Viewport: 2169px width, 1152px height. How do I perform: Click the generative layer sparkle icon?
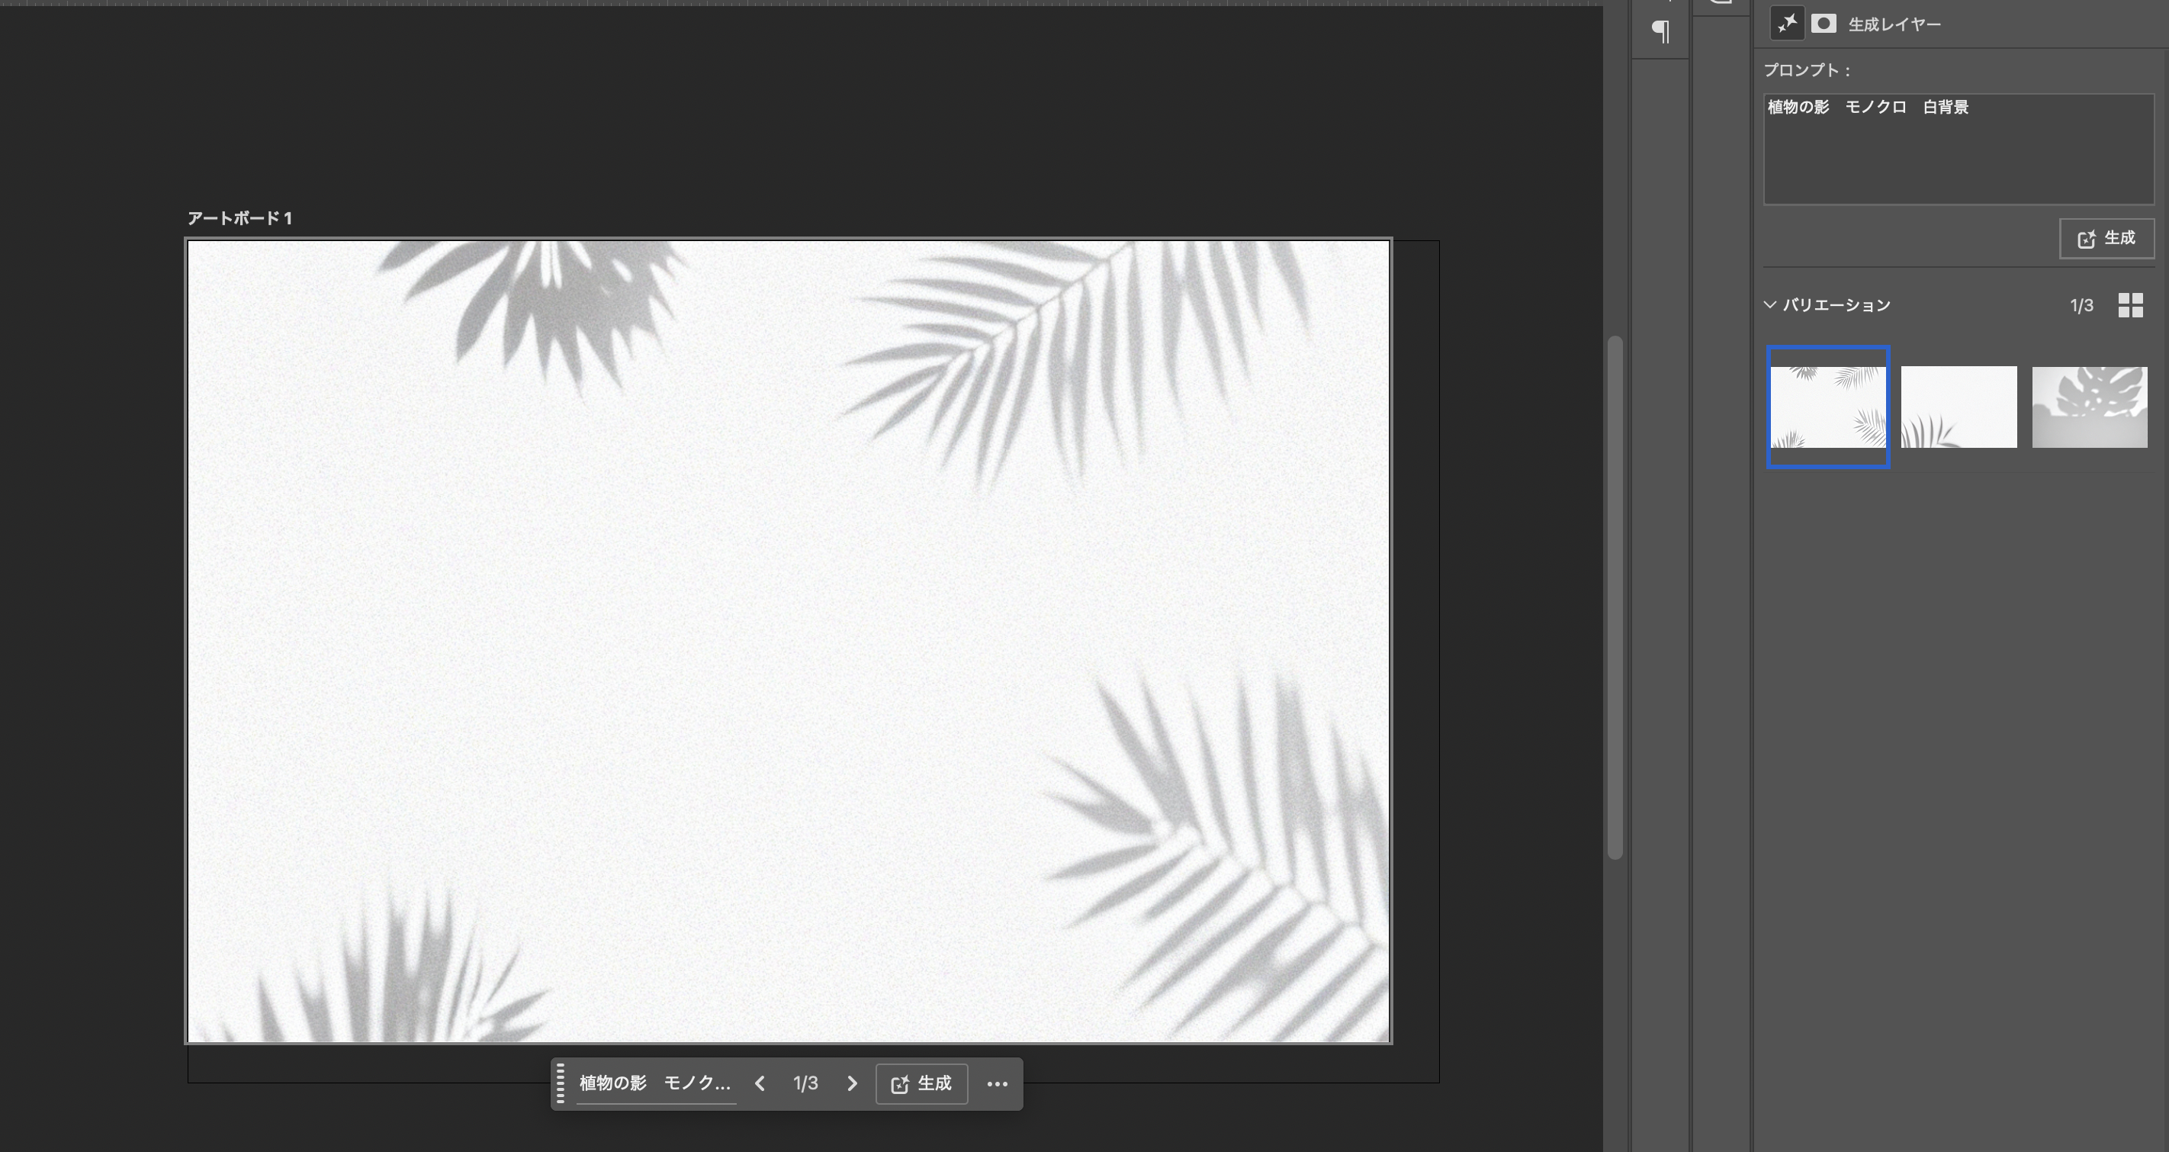point(1787,24)
